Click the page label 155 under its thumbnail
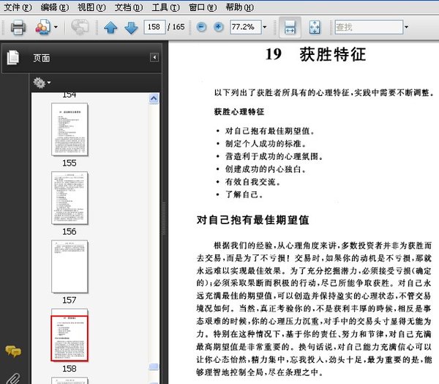This screenshot has width=439, height=384. click(x=70, y=163)
